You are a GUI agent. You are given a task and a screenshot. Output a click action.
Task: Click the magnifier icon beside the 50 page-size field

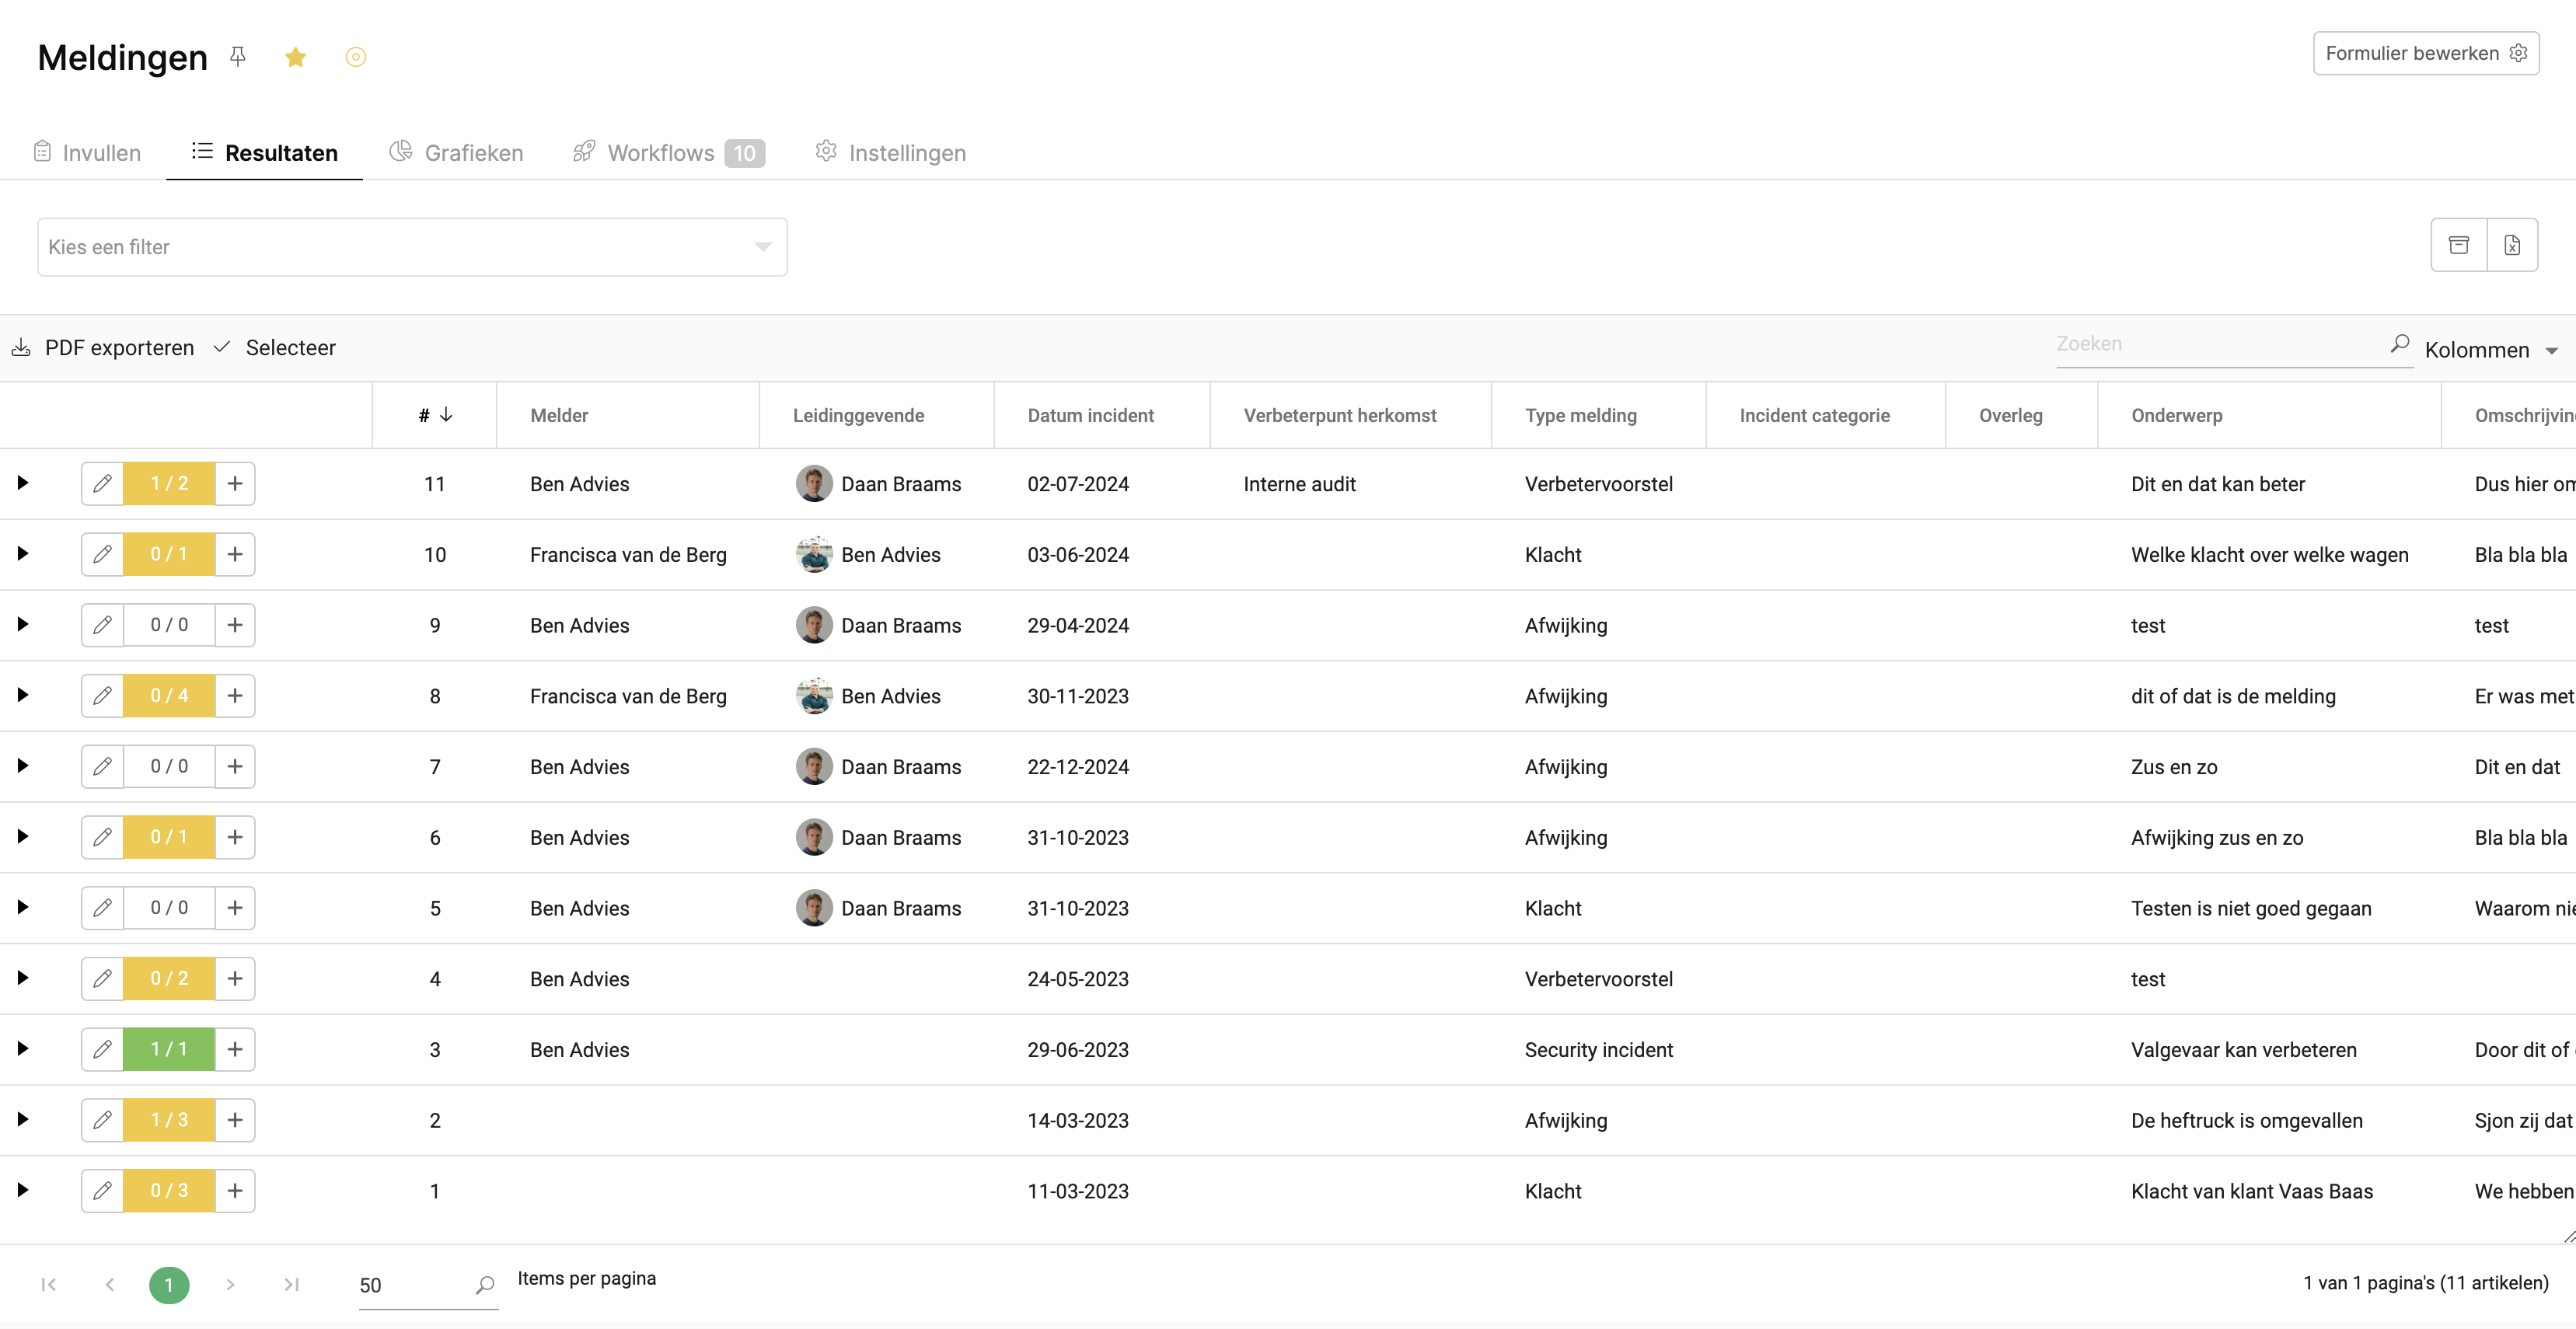click(485, 1285)
